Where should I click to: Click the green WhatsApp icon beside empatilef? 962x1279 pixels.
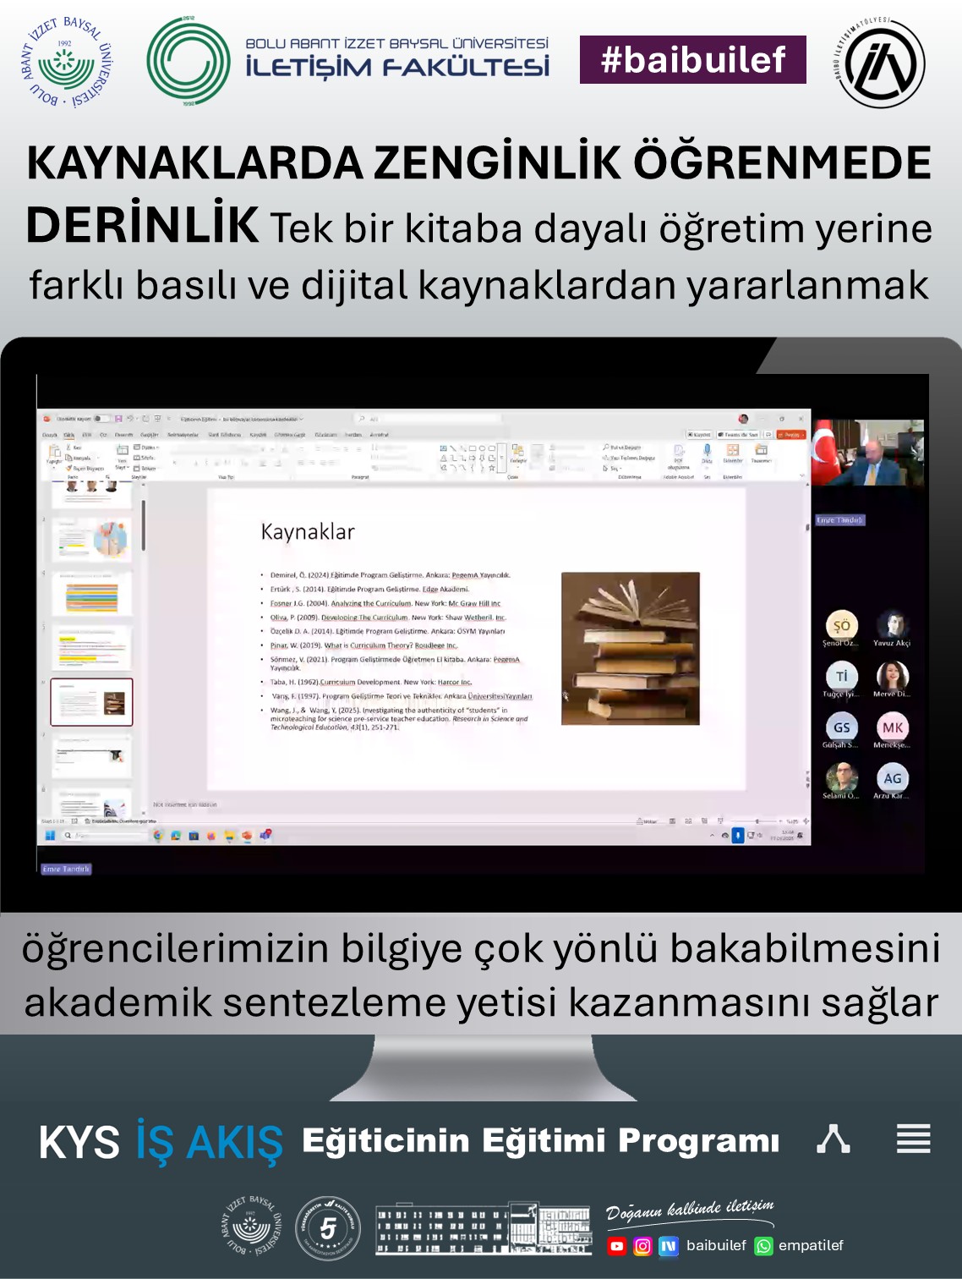763,1246
